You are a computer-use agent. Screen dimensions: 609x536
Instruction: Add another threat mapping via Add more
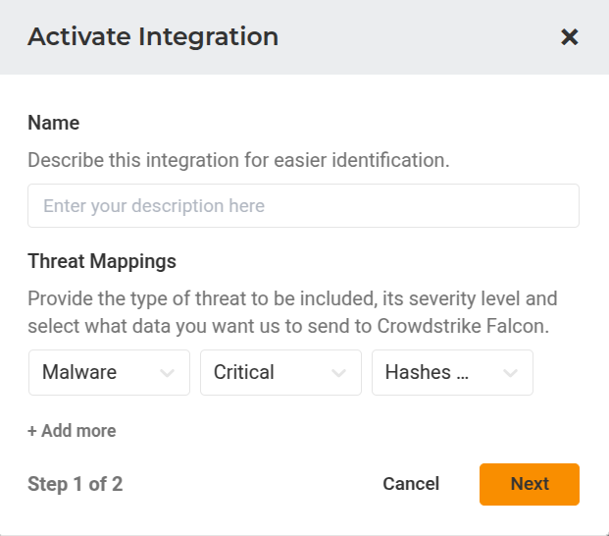point(72,431)
